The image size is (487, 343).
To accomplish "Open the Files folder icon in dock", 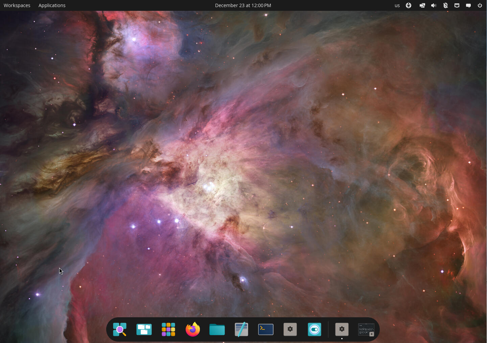I will (x=217, y=329).
